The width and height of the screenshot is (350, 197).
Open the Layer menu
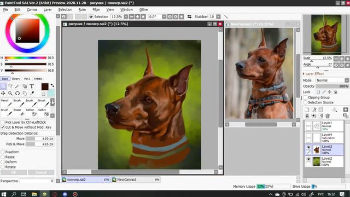point(48,10)
